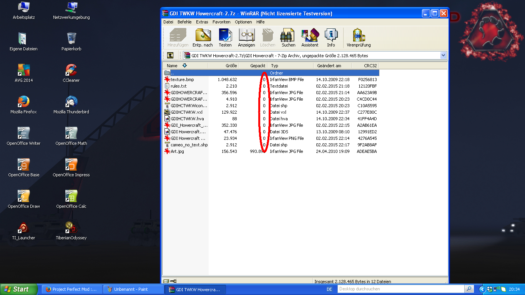Sort by Größe column header

point(224,66)
